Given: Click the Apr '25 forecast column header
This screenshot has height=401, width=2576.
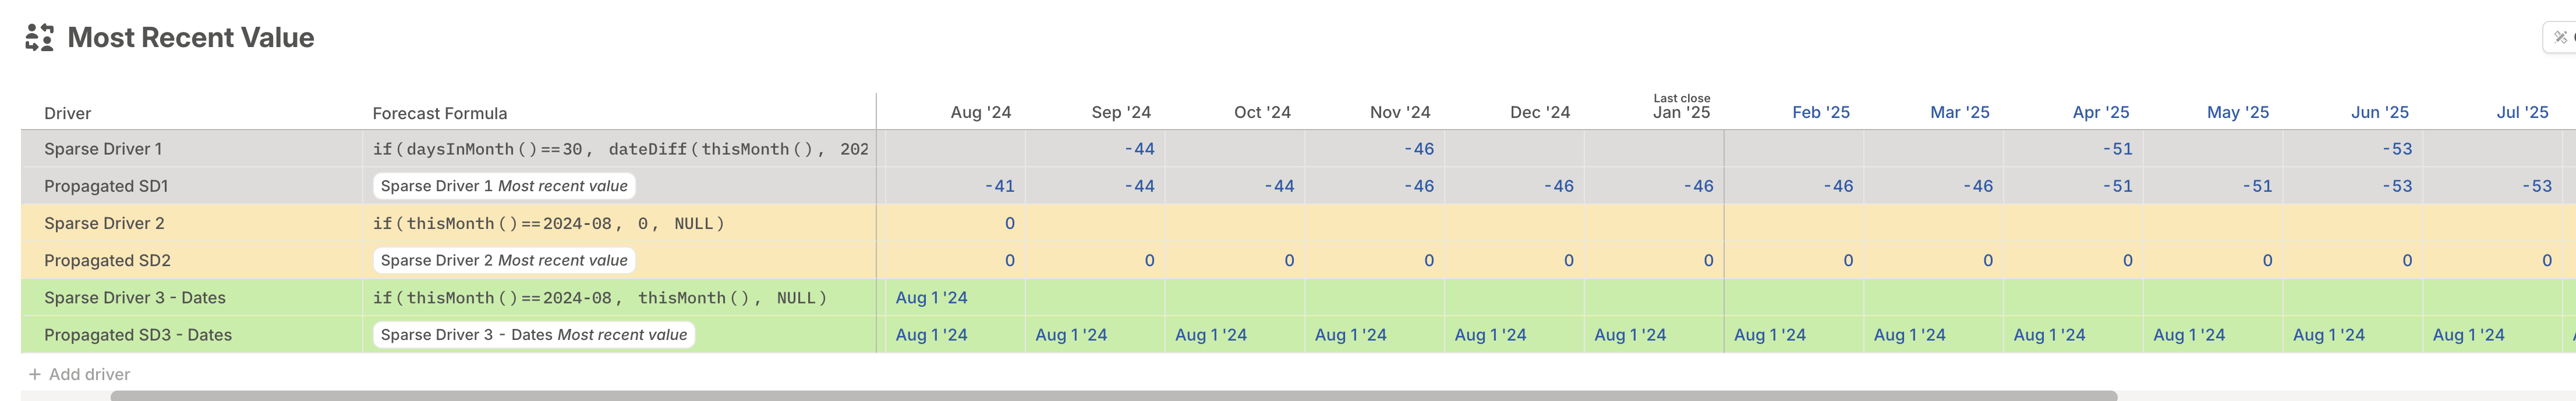Looking at the screenshot, I should pos(2100,113).
